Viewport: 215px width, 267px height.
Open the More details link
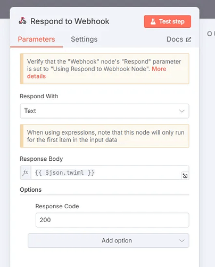coord(97,73)
